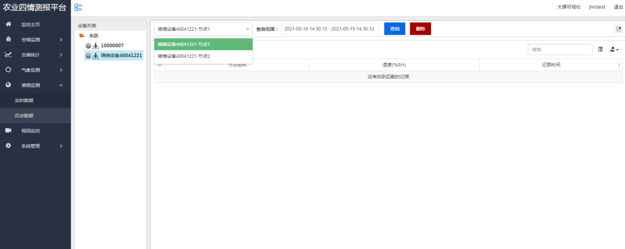The width and height of the screenshot is (625, 249).
Task: Click the device icon beside 墒情设备40041221
Action: pyautogui.click(x=95, y=56)
